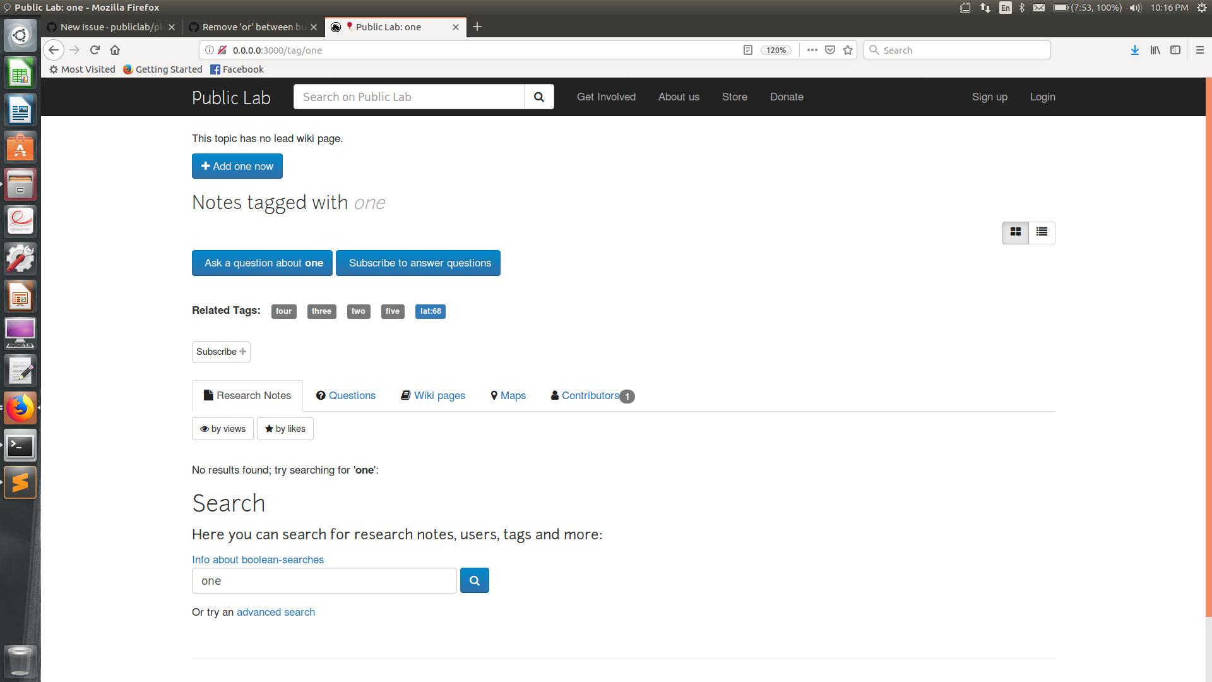Open the Wiki pages tab
The width and height of the screenshot is (1212, 682).
[x=433, y=395]
